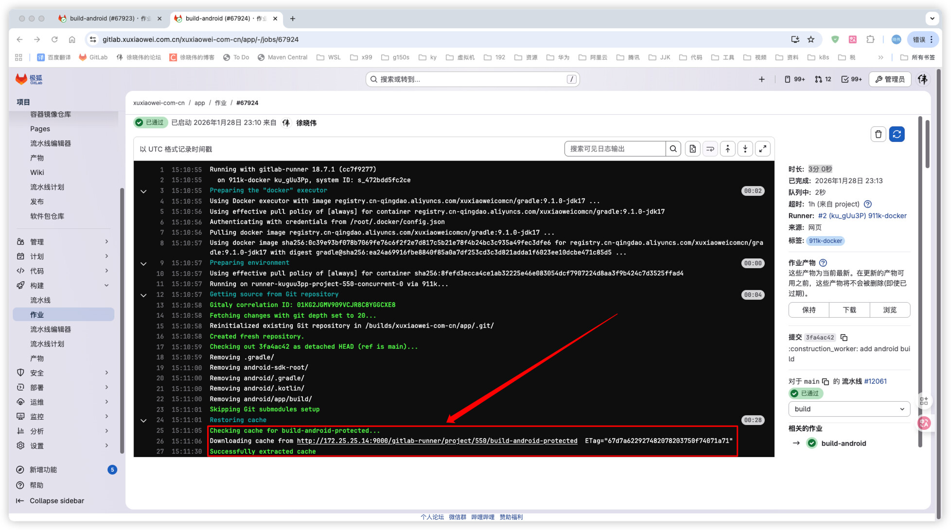Click the 搜索可见日志输出 search field
The width and height of the screenshot is (951, 530).
pos(615,149)
